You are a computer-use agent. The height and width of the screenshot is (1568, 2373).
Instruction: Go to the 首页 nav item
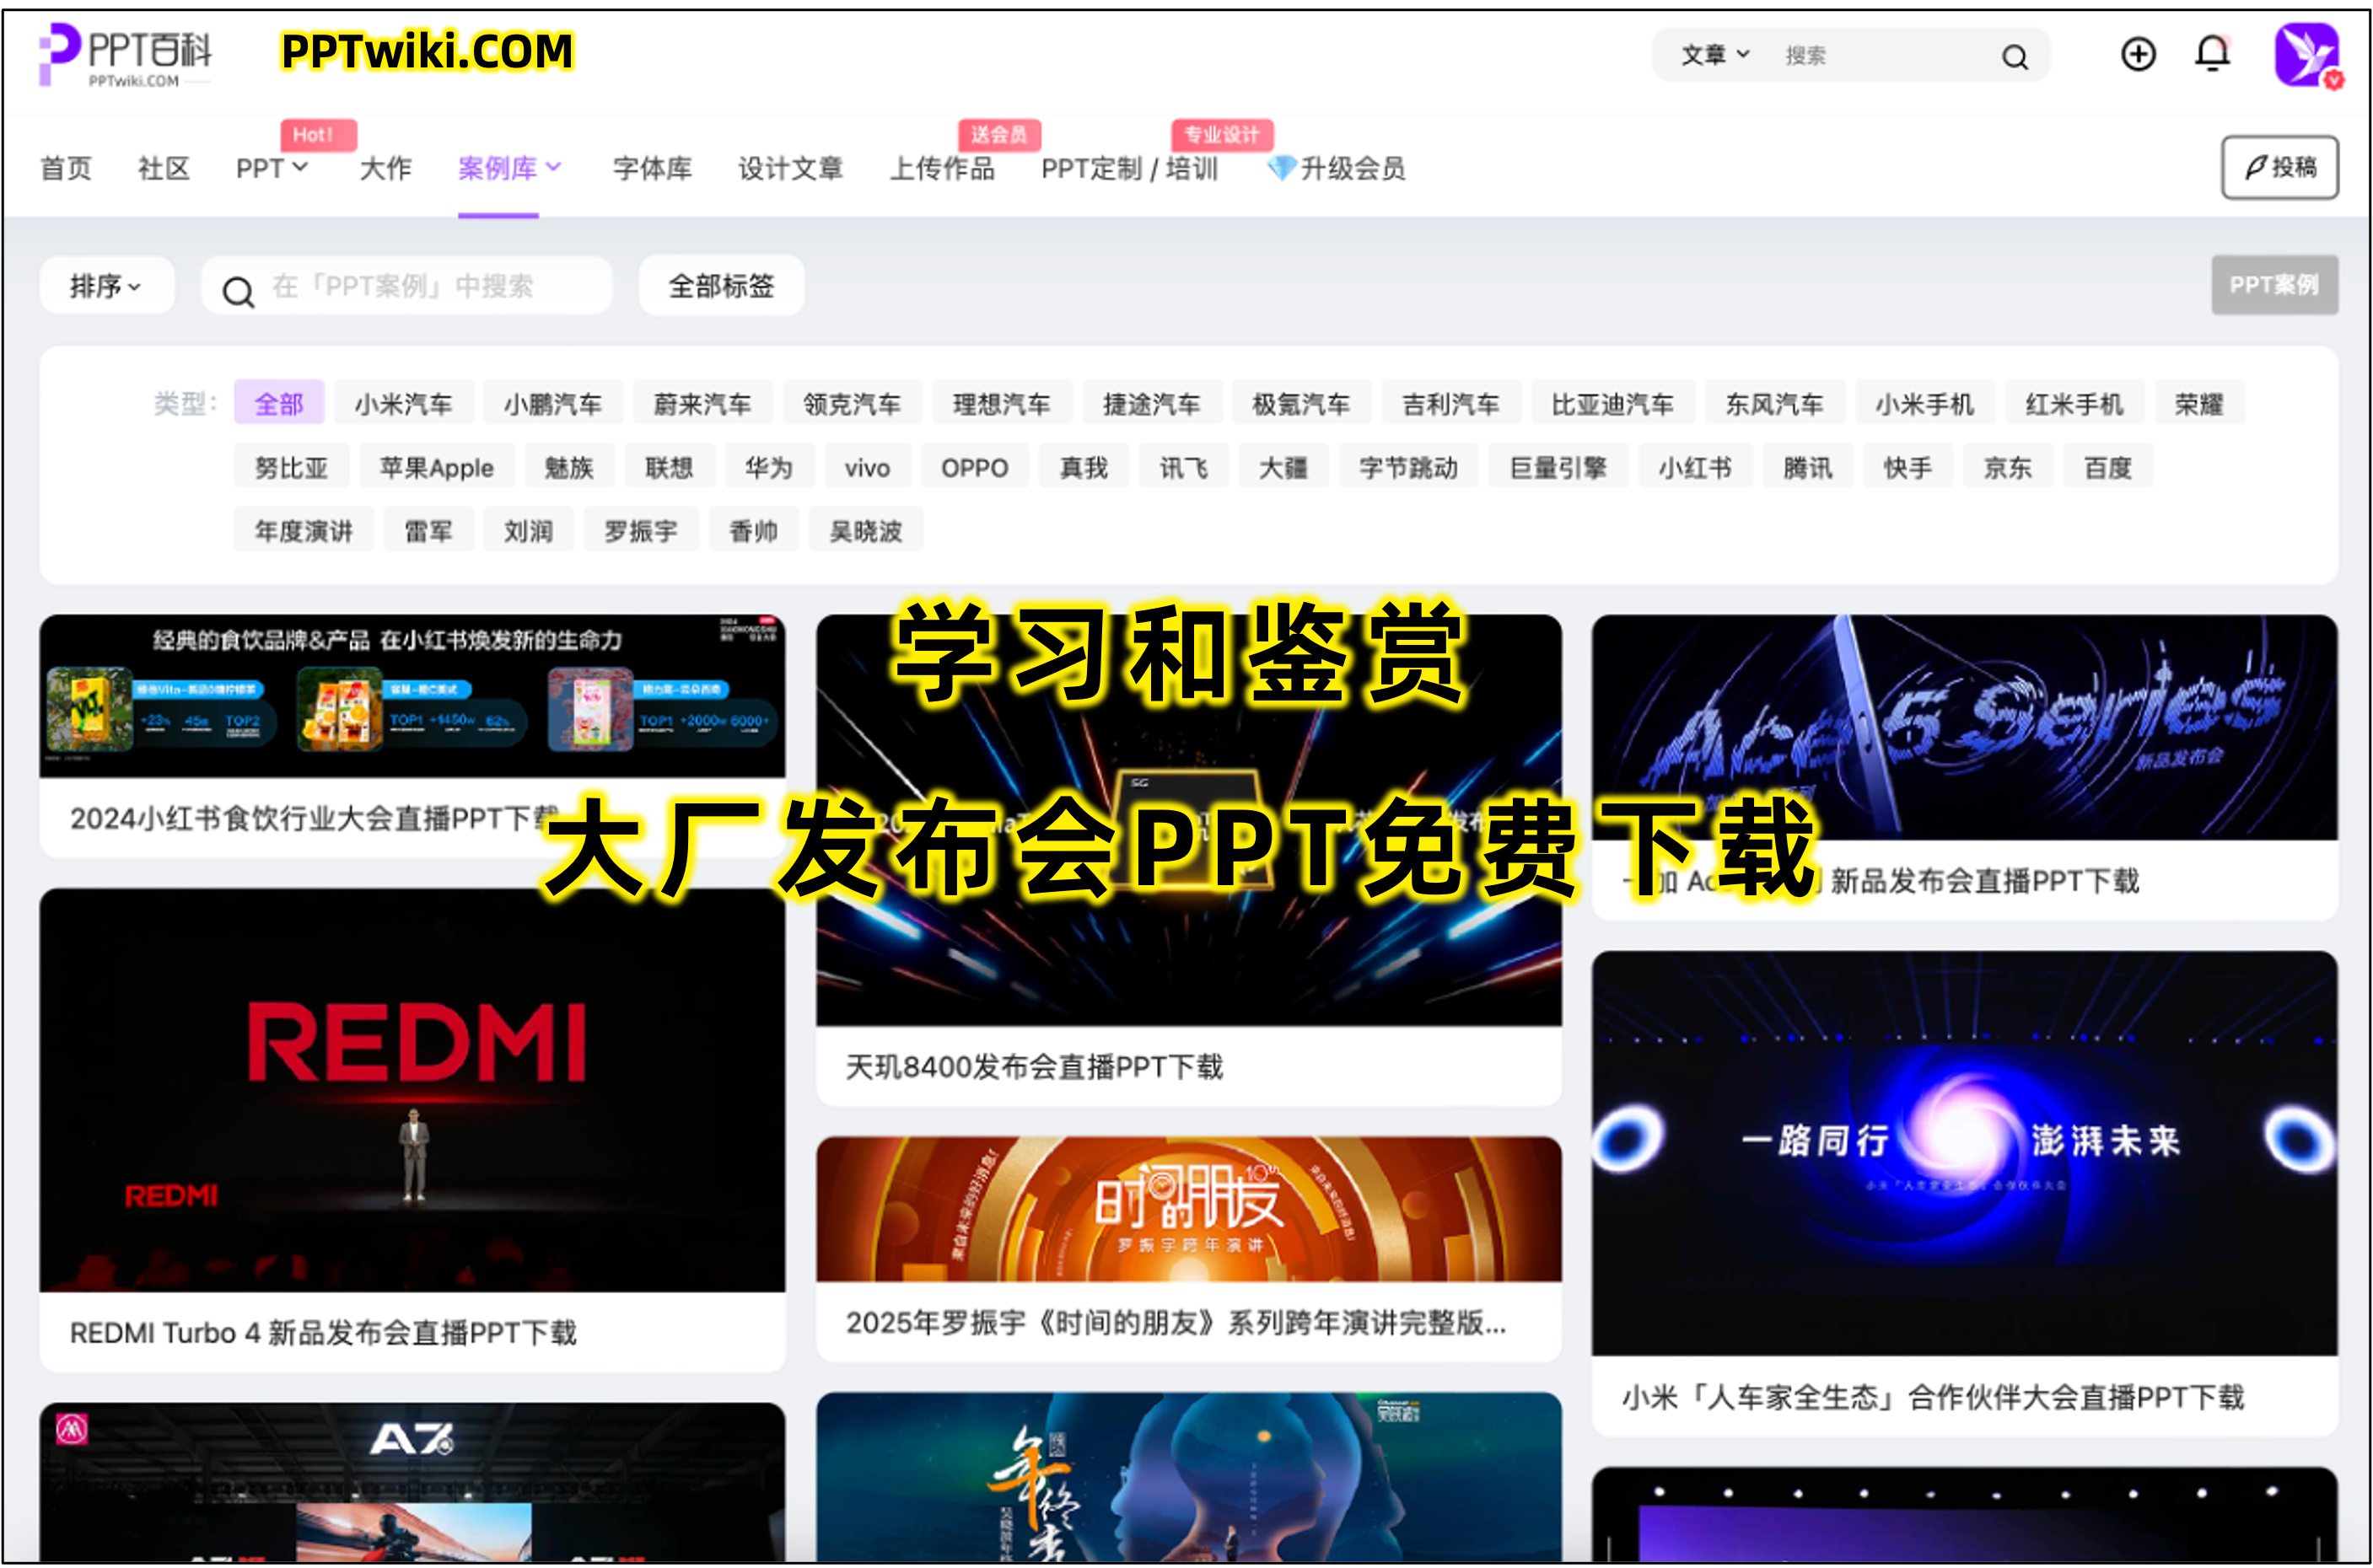coord(66,168)
